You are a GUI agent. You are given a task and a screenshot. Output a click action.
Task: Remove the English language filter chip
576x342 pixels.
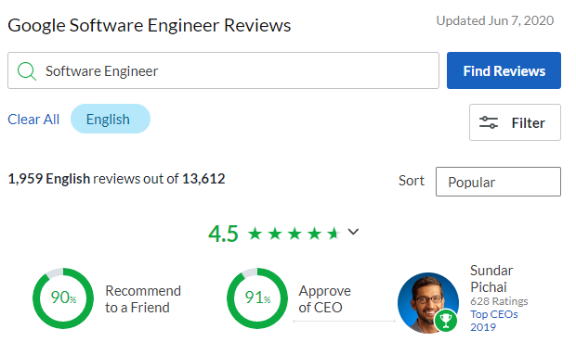111,119
